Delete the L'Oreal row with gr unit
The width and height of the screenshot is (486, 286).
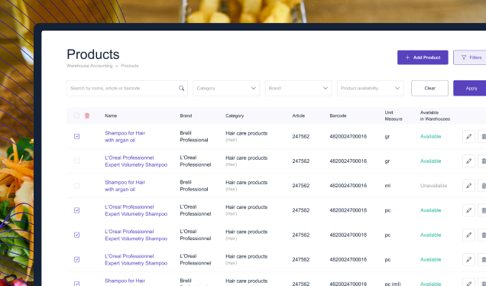(482, 161)
